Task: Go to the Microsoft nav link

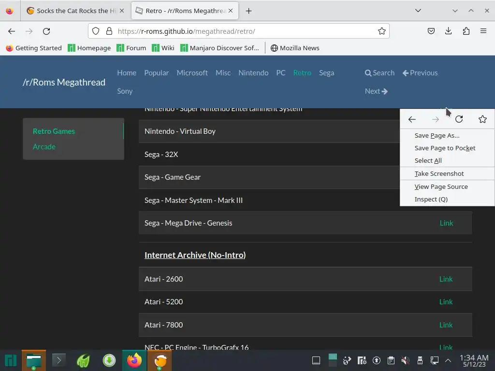Action: (x=192, y=73)
